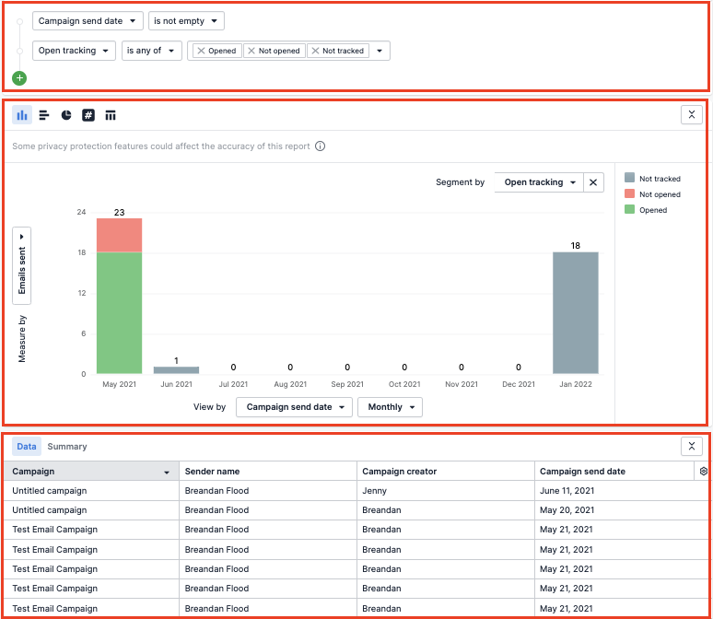
Task: Switch to the Summary tab
Action: [67, 447]
